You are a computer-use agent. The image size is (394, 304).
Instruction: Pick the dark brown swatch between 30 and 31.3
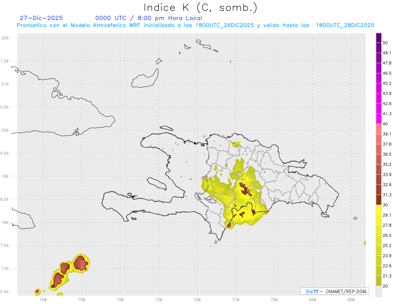pyautogui.click(x=379, y=200)
